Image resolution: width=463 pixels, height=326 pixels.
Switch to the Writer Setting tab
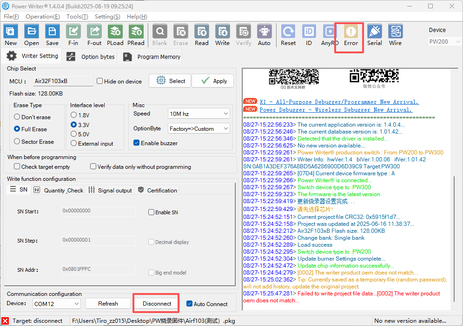pyautogui.click(x=32, y=56)
